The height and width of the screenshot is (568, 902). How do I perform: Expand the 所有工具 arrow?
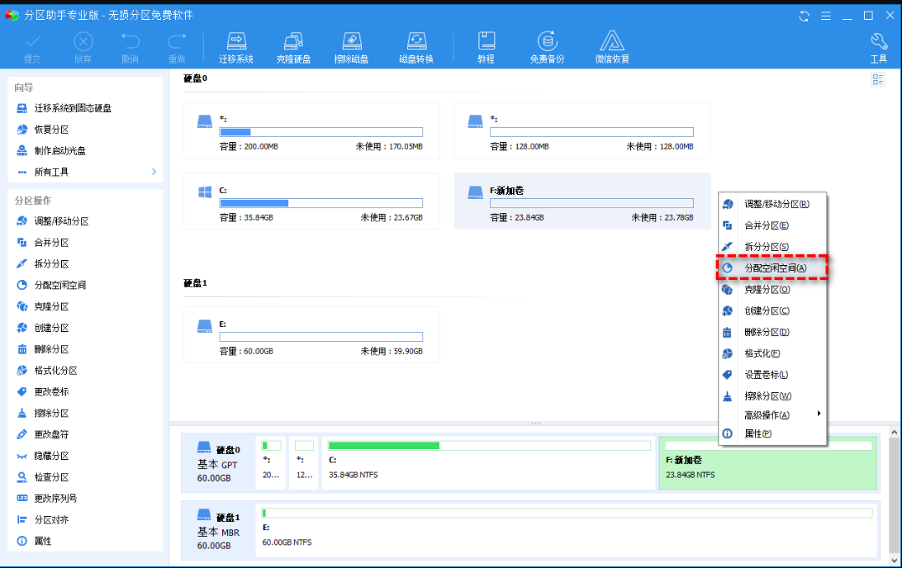(154, 172)
